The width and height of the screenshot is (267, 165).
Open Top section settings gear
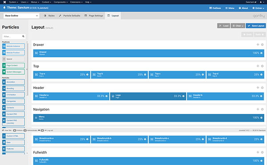coord(262,66)
